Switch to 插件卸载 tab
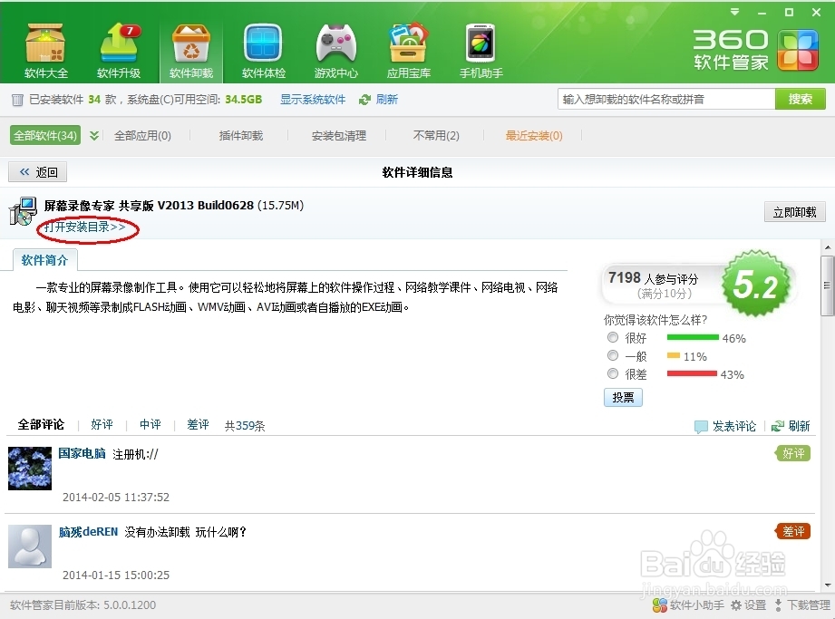The image size is (835, 619). [240, 136]
